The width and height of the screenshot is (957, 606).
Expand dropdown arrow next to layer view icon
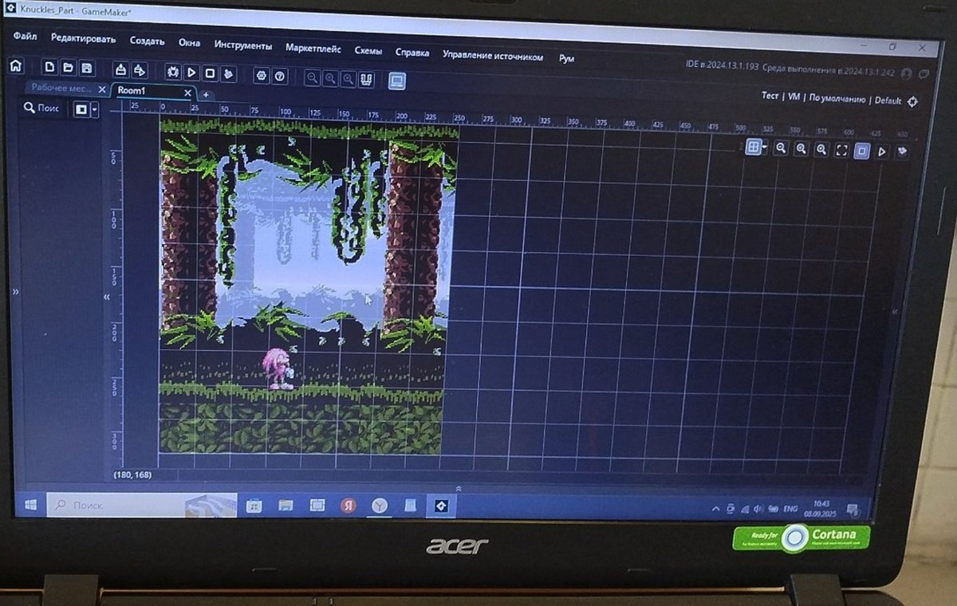point(95,110)
